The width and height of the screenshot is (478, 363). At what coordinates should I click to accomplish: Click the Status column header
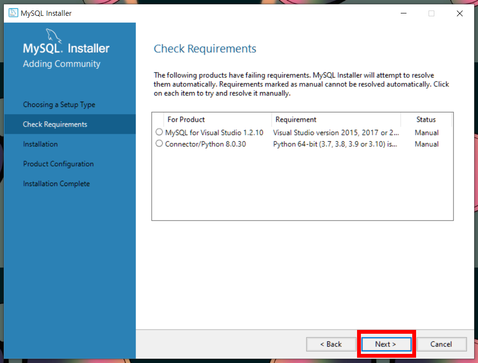426,119
